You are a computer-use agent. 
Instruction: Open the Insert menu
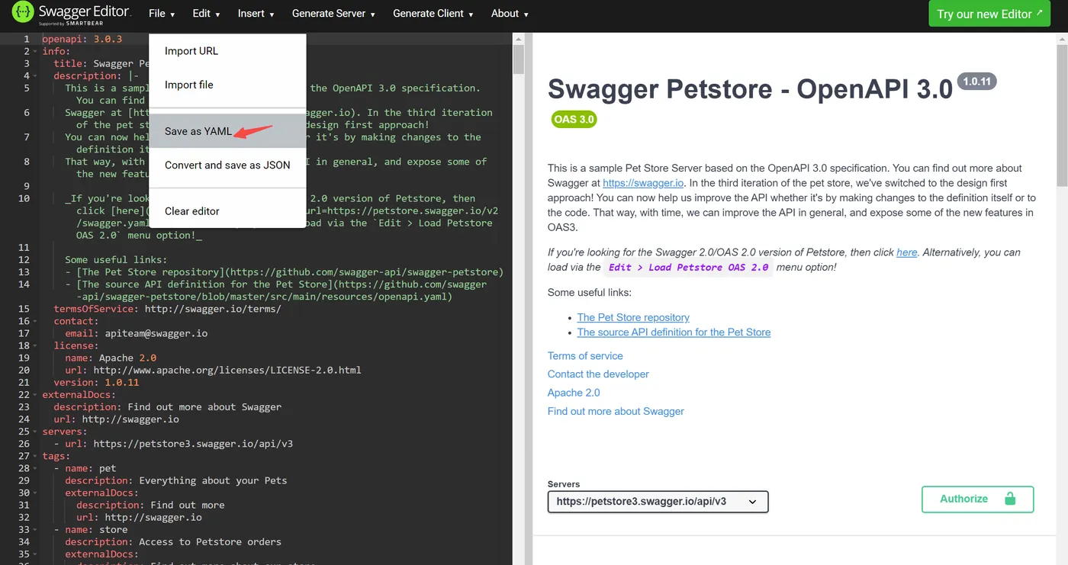256,14
